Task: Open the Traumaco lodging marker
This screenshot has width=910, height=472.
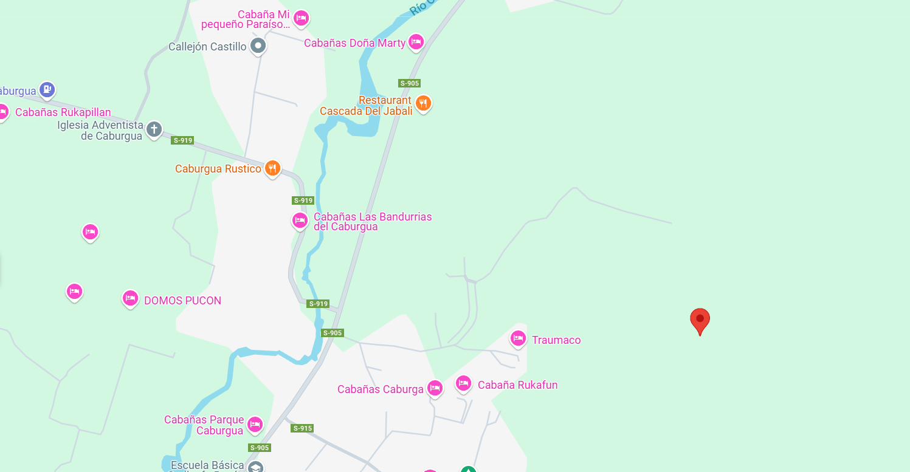Action: [518, 338]
